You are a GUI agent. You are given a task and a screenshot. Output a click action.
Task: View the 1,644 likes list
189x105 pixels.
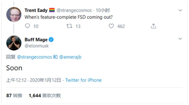click(45, 96)
